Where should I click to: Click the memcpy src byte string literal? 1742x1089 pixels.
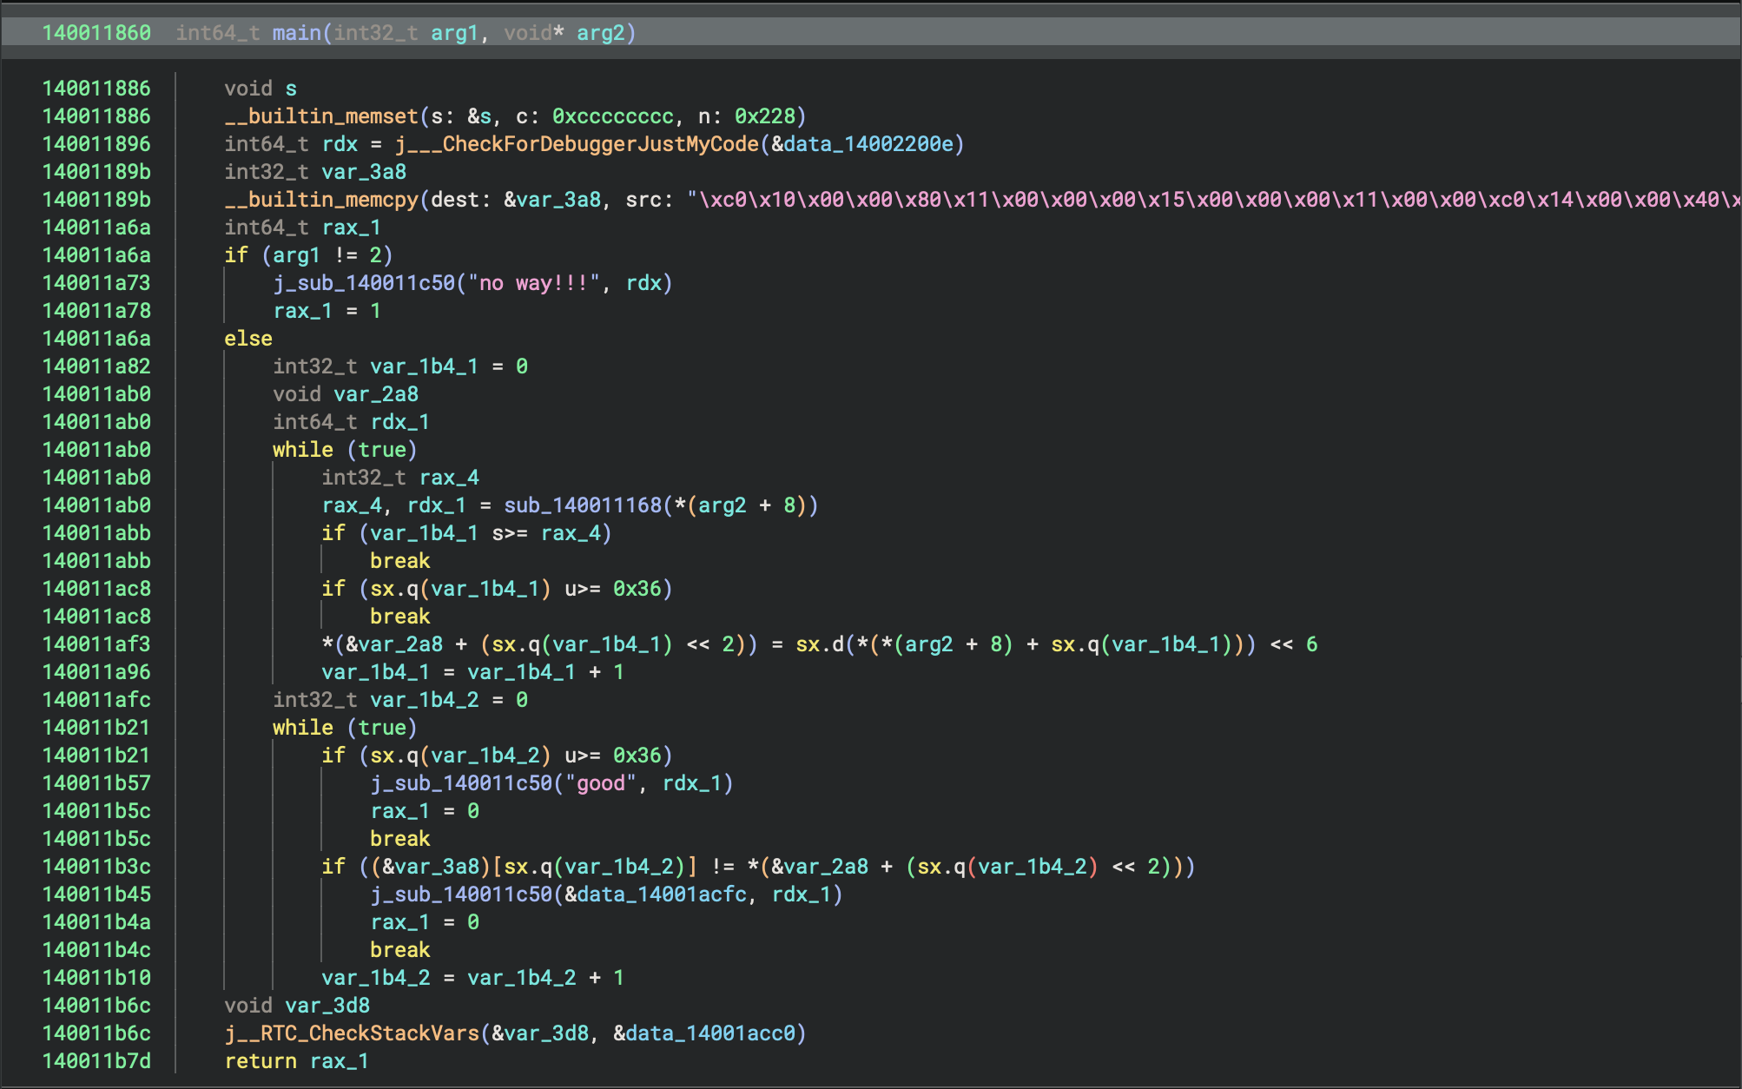pyautogui.click(x=1214, y=200)
